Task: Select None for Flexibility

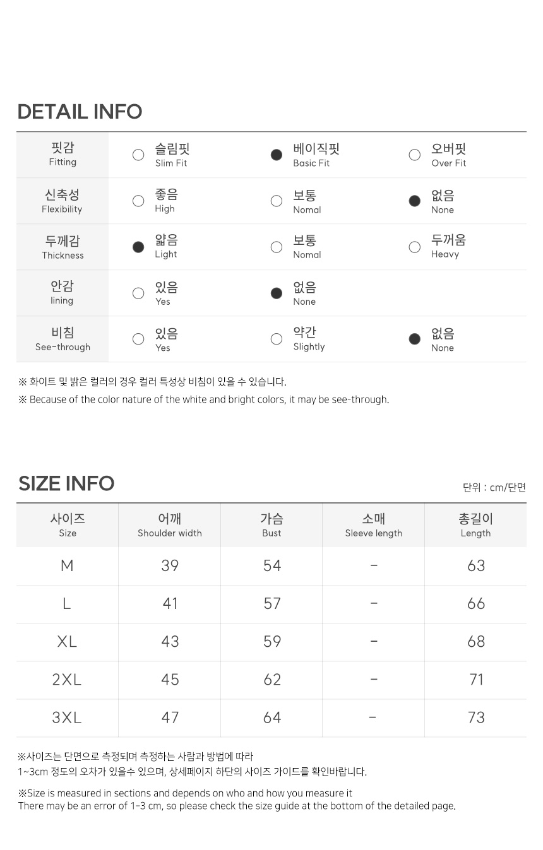Action: coord(414,201)
